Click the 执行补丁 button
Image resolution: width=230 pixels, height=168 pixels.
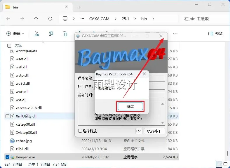(x=154, y=131)
